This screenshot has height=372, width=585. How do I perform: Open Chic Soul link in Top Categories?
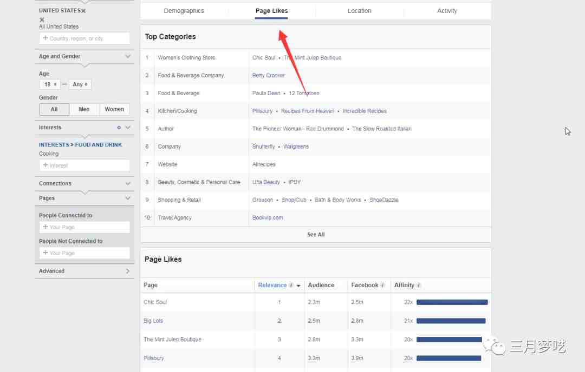[x=264, y=58]
